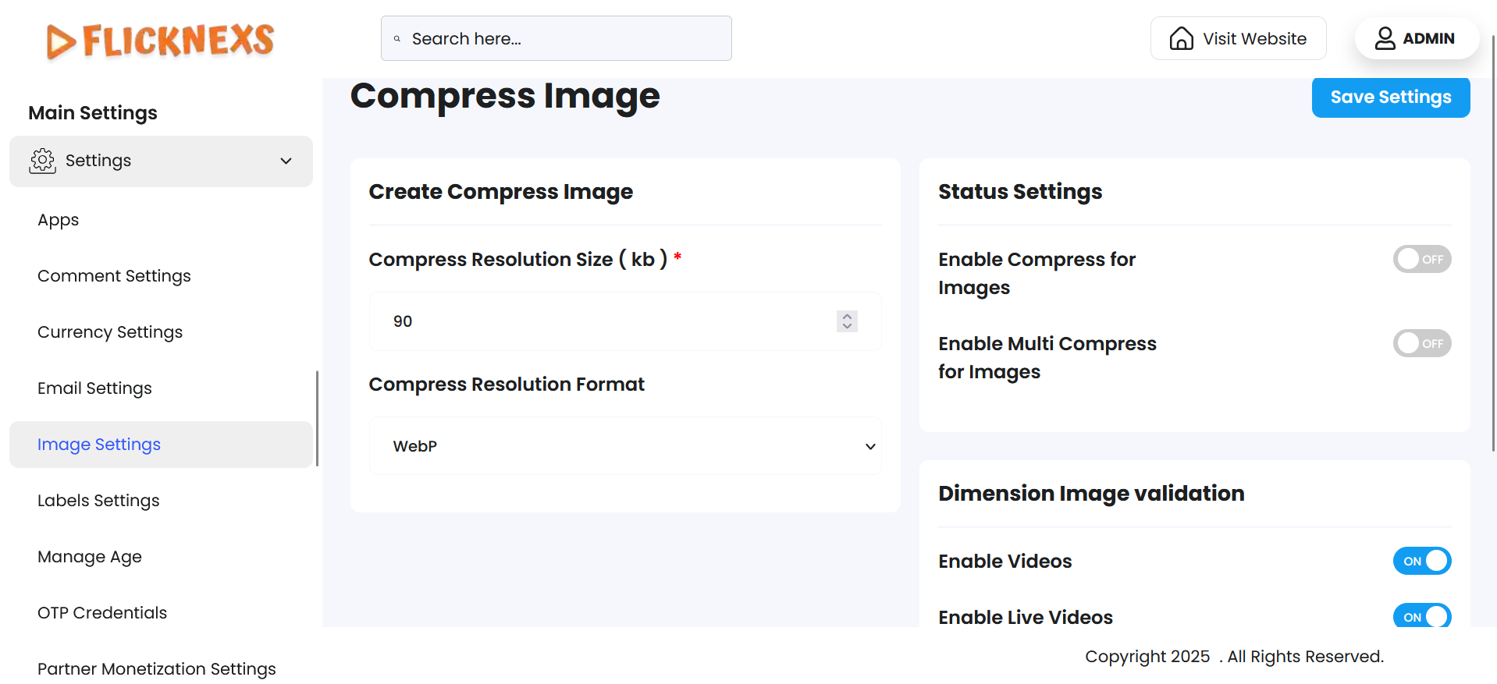
Task: Turn off the Enable Videos switch
Action: point(1421,562)
